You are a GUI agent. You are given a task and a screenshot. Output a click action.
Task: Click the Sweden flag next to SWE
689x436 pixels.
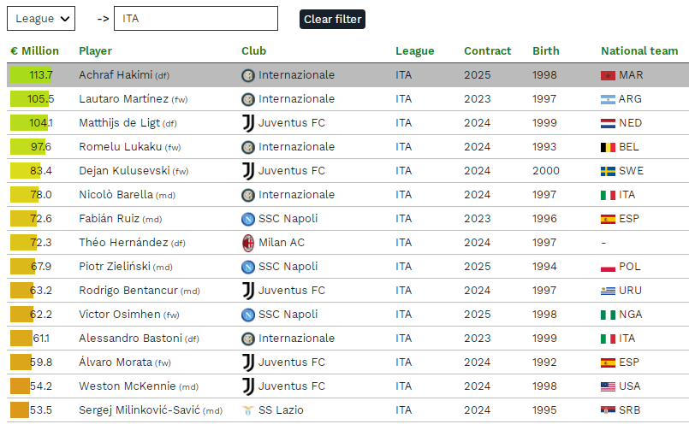tap(608, 171)
